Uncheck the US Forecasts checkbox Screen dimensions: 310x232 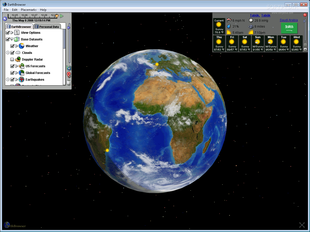tap(12, 66)
